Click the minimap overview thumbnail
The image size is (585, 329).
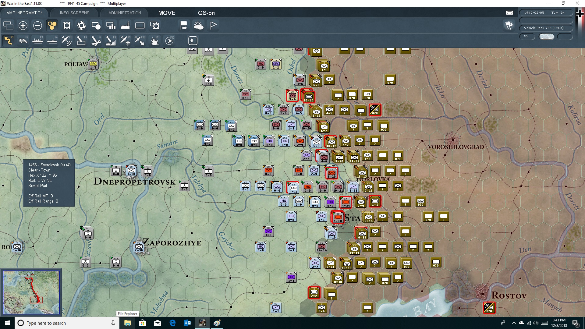[x=31, y=292]
